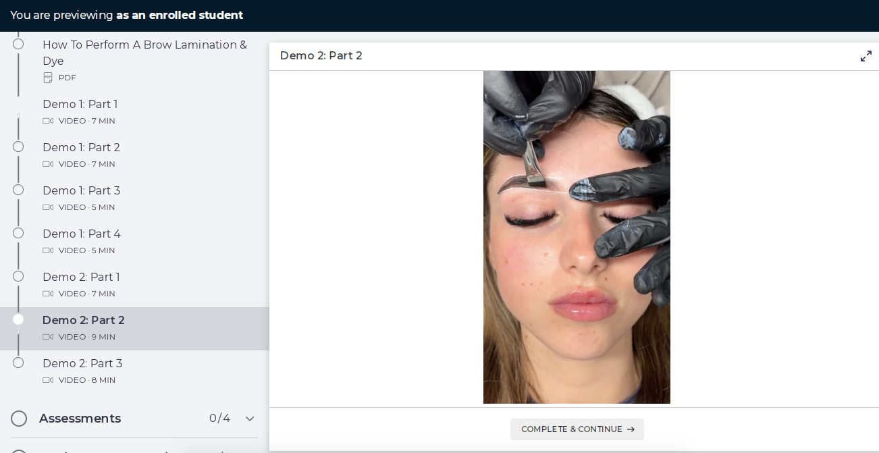The image size is (879, 453).
Task: Select the video icon under Demo 2: Part 2
Action: click(x=48, y=337)
